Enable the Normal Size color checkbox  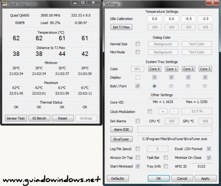[137, 44]
